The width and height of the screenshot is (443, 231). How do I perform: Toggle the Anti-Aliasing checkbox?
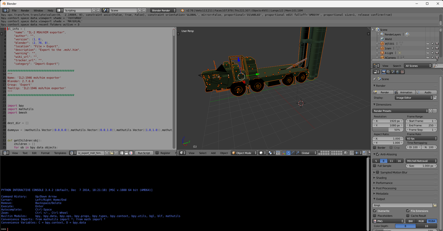point(378,154)
